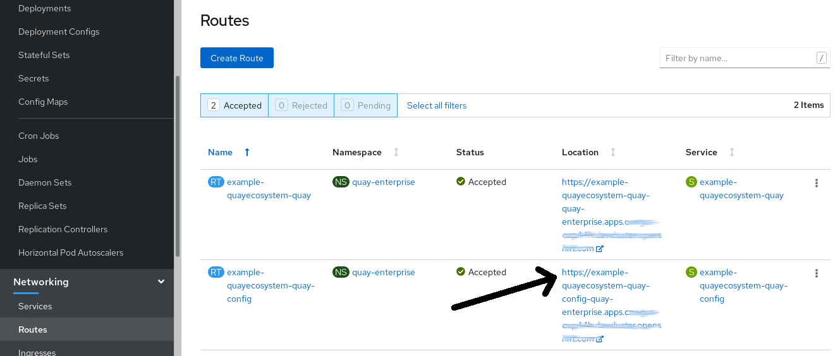Click the Namespace column sort icon

click(x=396, y=152)
